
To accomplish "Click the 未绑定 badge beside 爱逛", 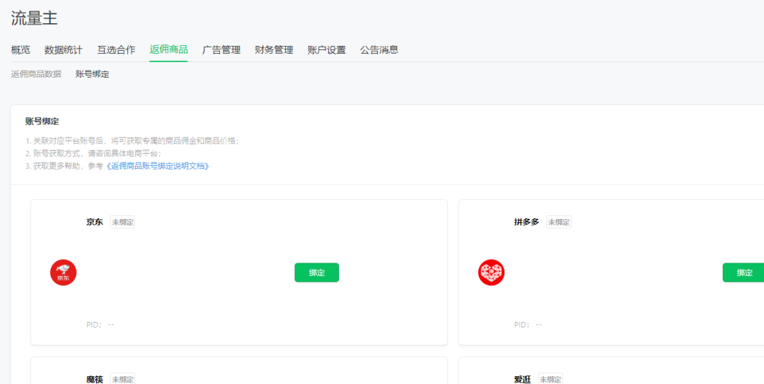I will point(550,379).
